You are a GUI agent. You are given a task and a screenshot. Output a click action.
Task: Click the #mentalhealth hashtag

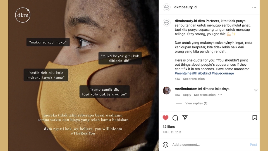(186, 73)
